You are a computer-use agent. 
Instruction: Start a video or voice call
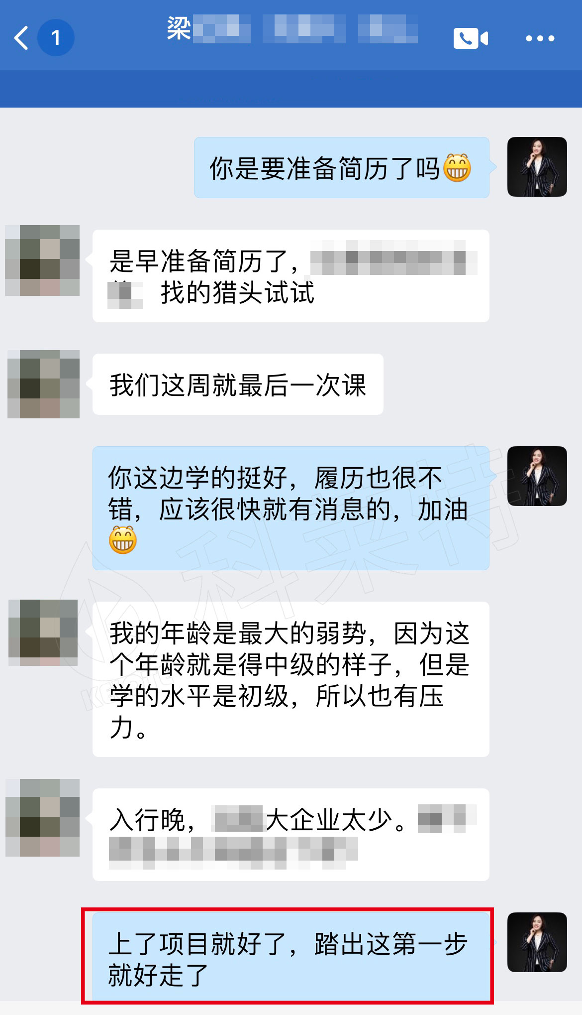coord(471,38)
